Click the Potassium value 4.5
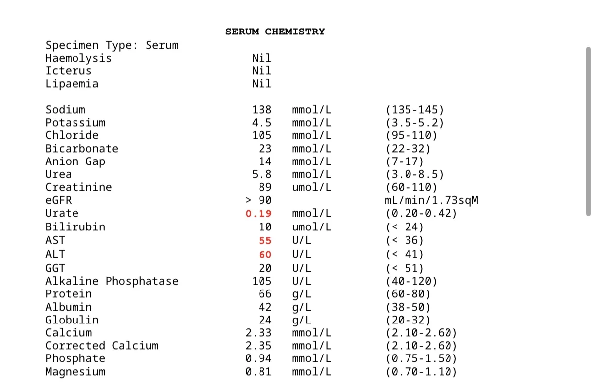595x387 pixels. tap(261, 123)
